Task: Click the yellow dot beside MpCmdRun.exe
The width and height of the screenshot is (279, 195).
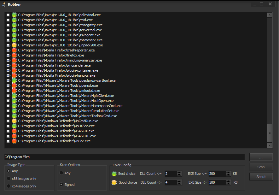Action: click(x=14, y=121)
